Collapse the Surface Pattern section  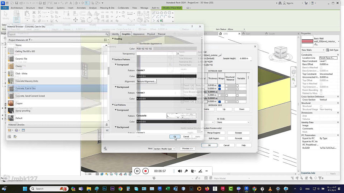113,60
